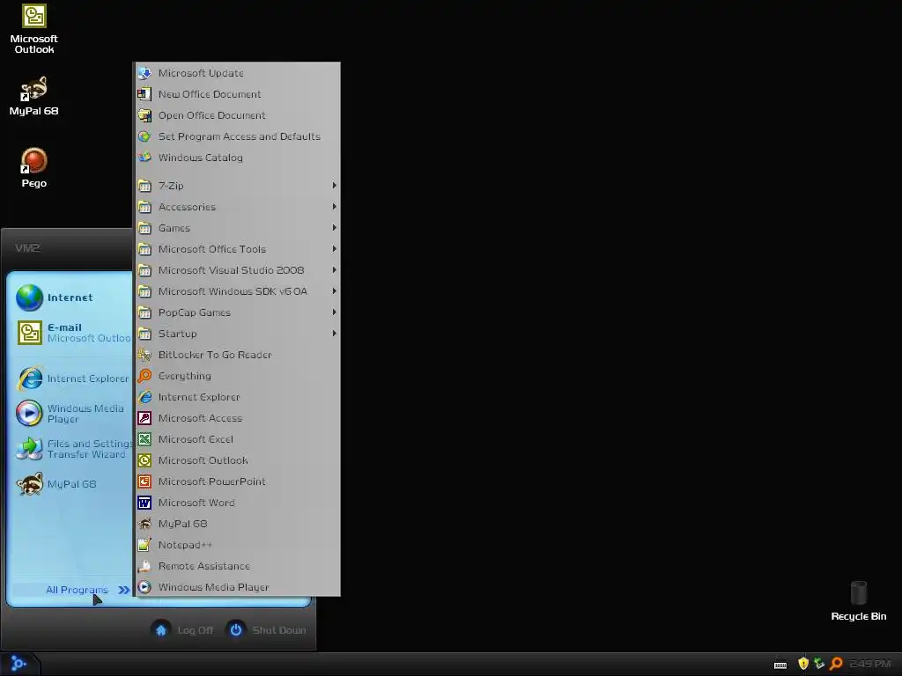Click the MyPal 68 raccoon icon in programs list
This screenshot has width=902, height=676.
[144, 524]
